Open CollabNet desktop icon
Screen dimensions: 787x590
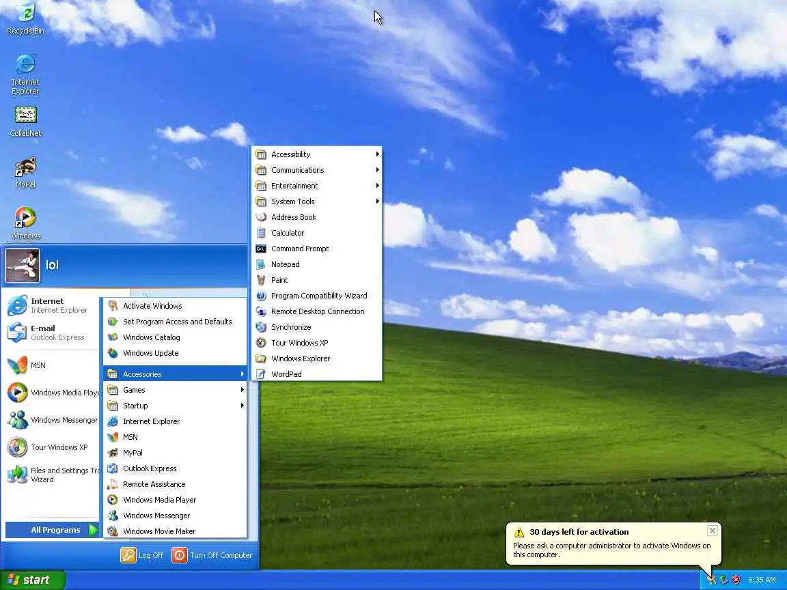click(x=25, y=122)
